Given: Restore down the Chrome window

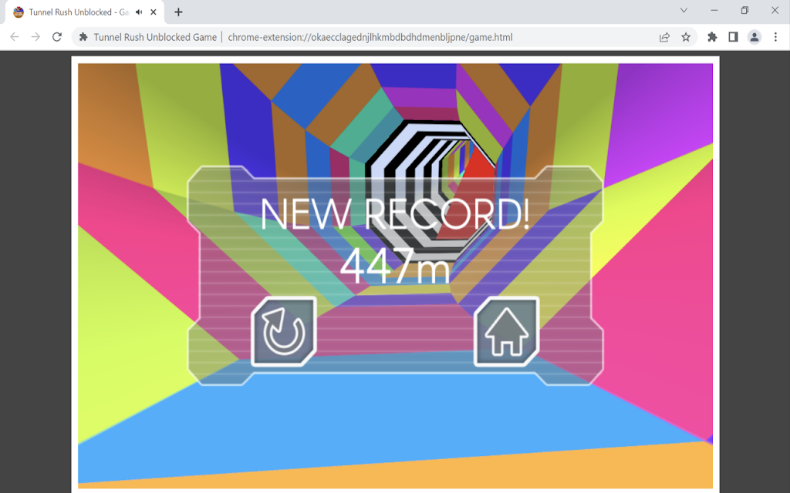Looking at the screenshot, I should 744,10.
